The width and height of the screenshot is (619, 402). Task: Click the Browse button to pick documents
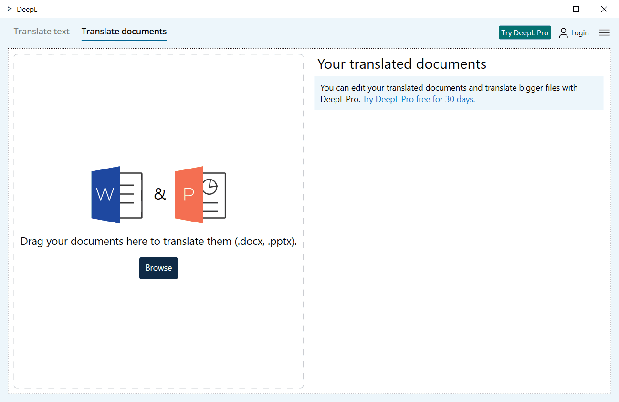(158, 268)
